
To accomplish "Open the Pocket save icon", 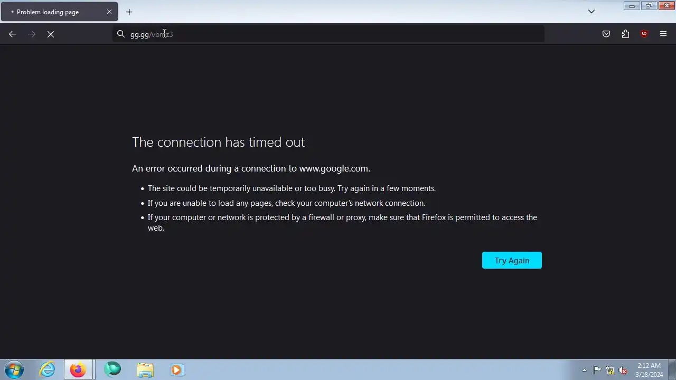I will click(606, 34).
